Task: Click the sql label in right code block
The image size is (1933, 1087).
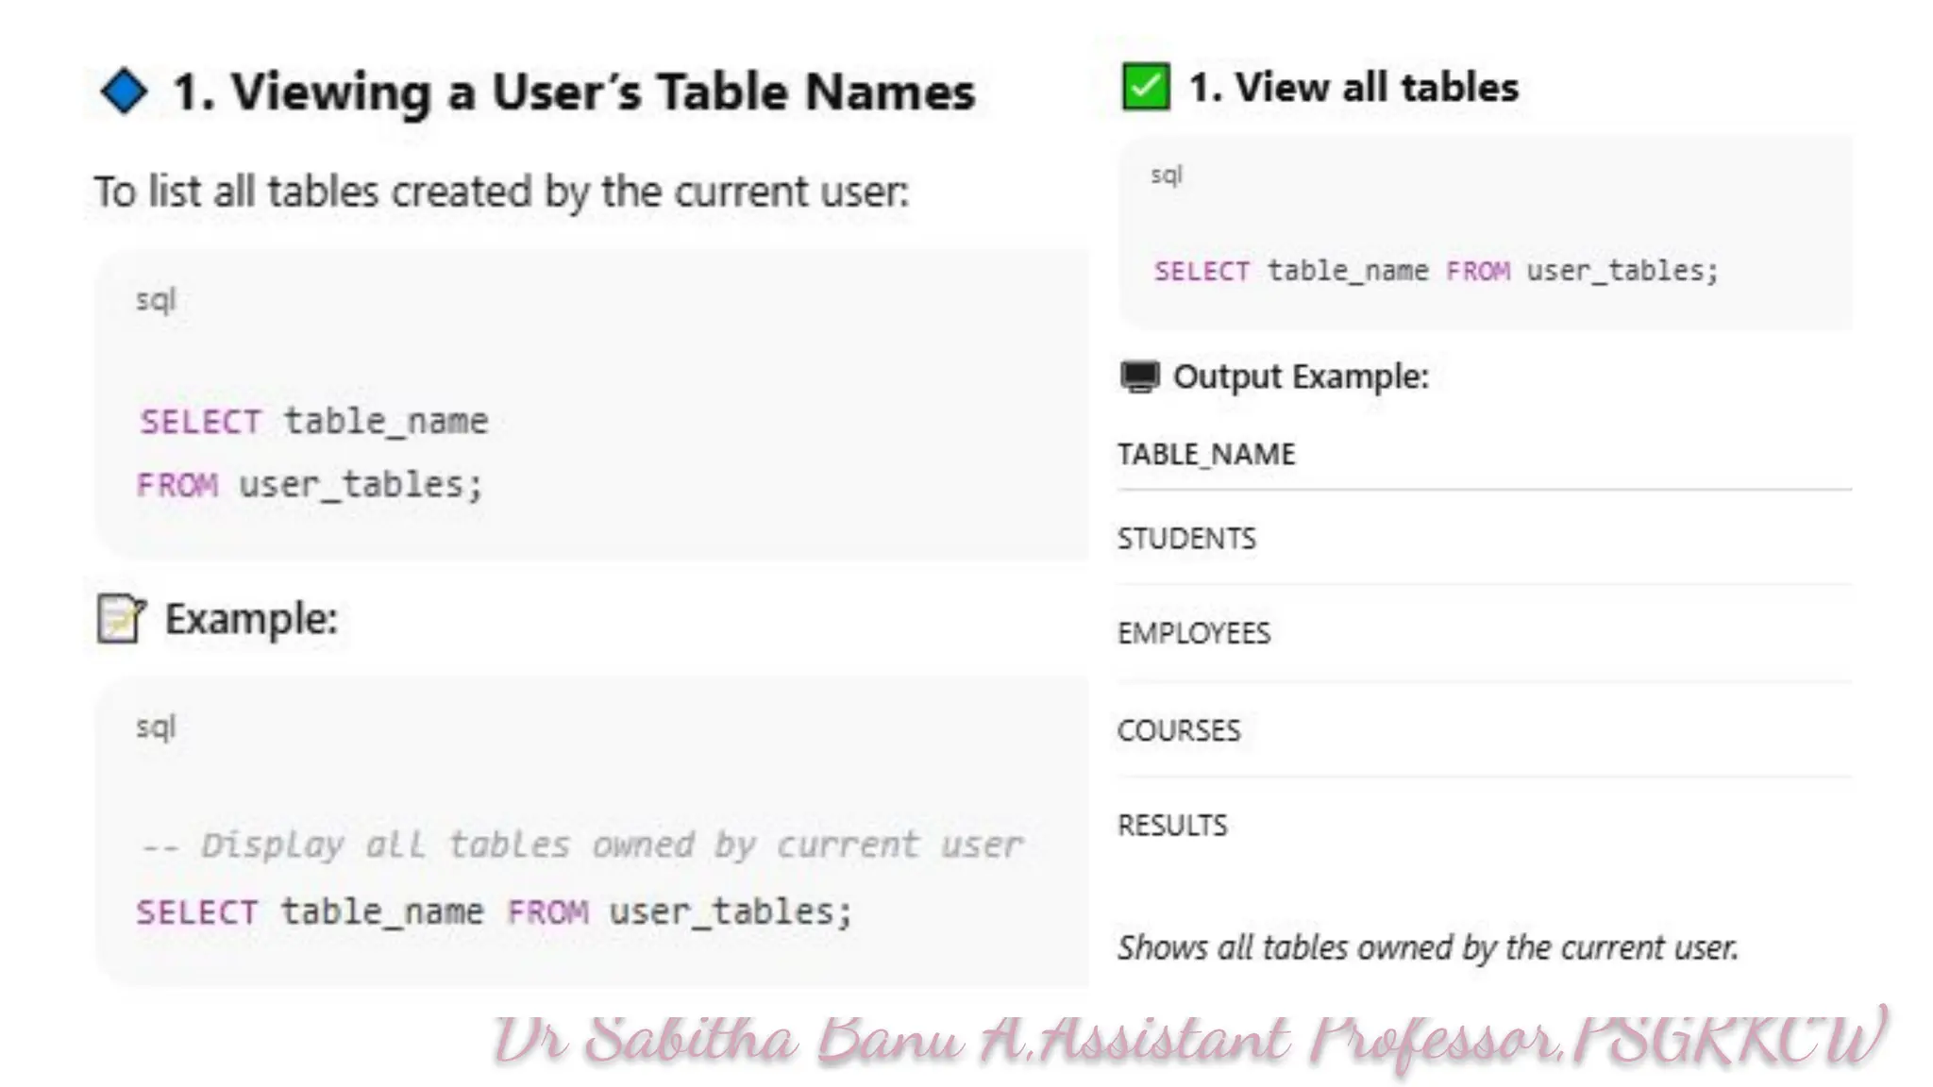Action: pyautogui.click(x=1167, y=176)
